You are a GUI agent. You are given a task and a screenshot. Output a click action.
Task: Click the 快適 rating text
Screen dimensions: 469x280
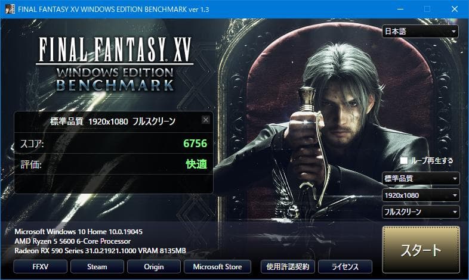pyautogui.click(x=196, y=164)
